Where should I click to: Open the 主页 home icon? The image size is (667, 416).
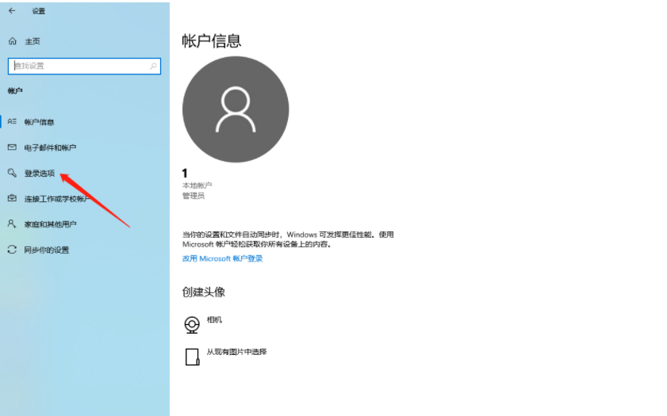(x=13, y=41)
